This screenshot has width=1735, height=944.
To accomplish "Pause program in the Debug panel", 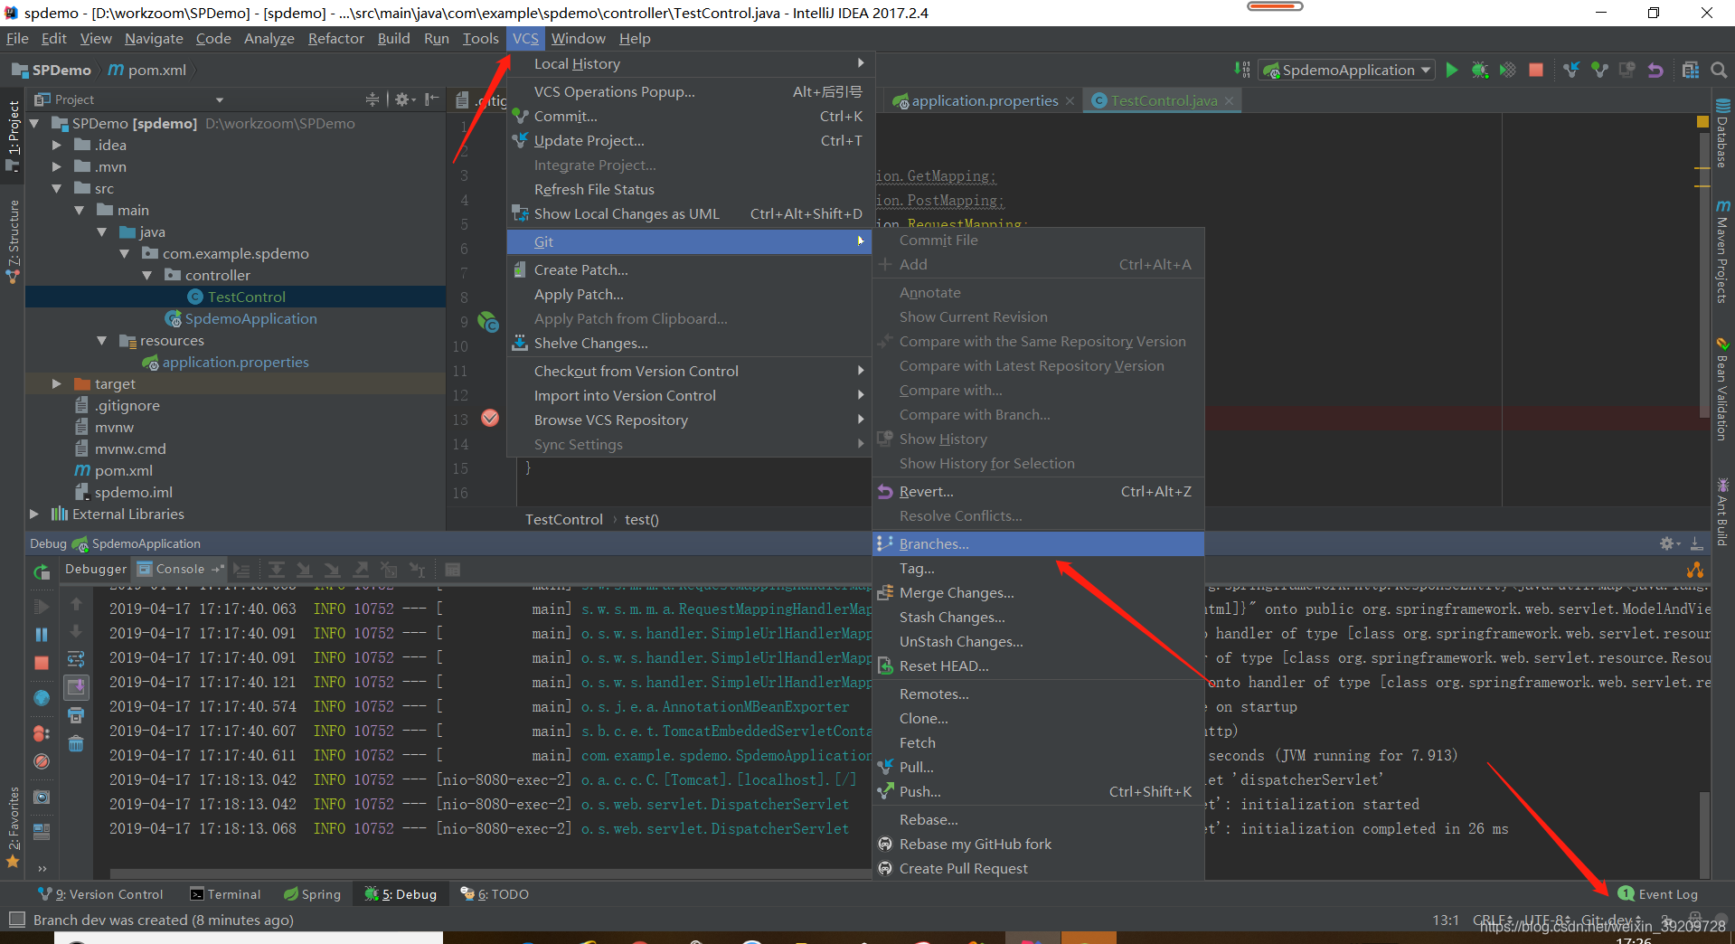I will point(42,635).
